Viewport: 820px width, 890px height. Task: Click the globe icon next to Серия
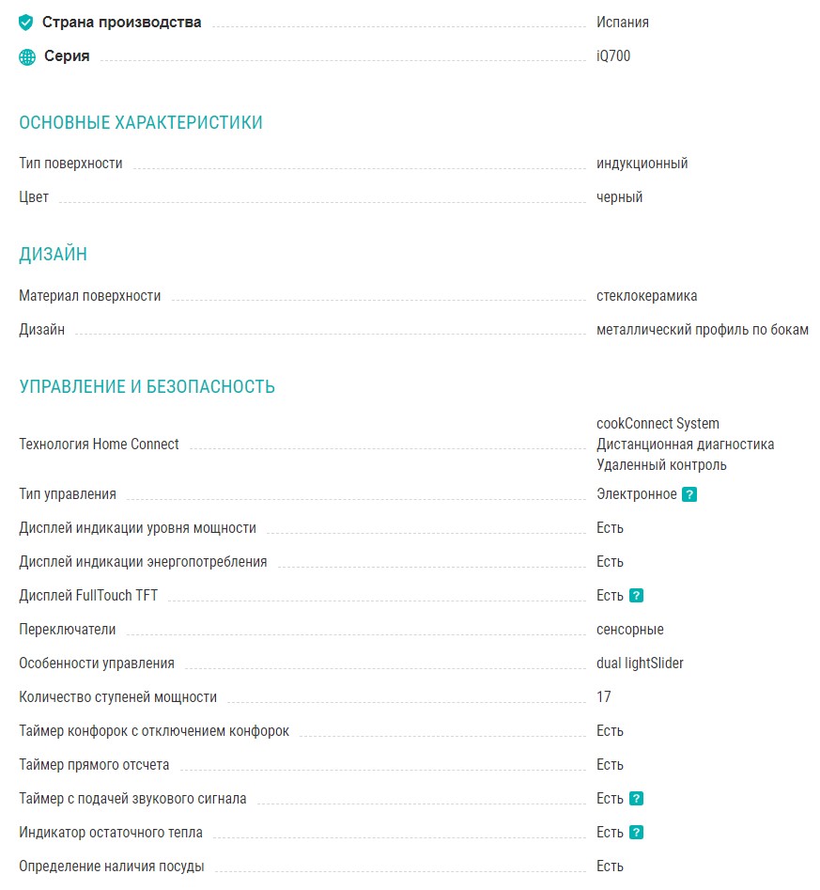pyautogui.click(x=27, y=56)
